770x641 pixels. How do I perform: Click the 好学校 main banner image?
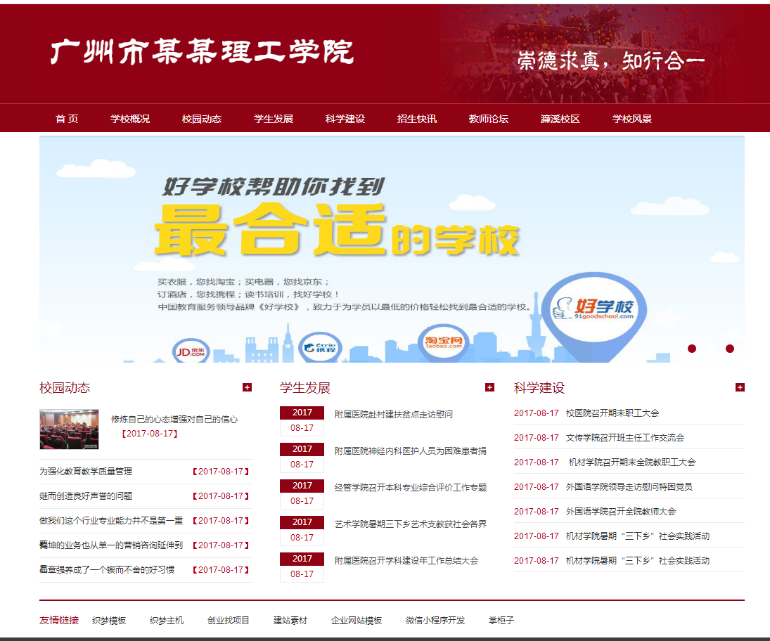tap(392, 250)
